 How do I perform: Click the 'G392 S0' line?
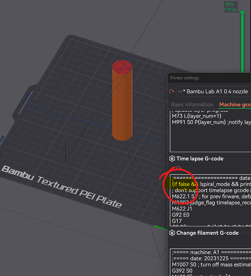(x=182, y=271)
